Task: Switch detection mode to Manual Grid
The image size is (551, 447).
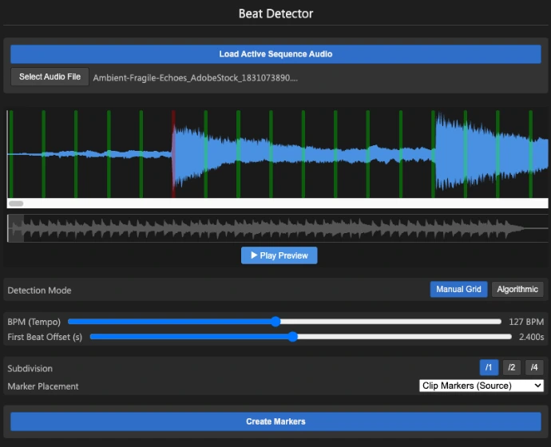Action: pos(458,289)
